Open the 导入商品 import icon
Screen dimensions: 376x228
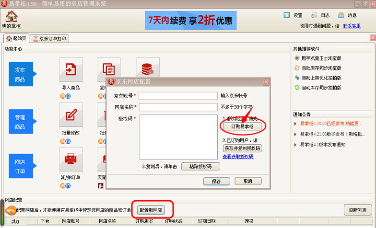tap(71, 69)
